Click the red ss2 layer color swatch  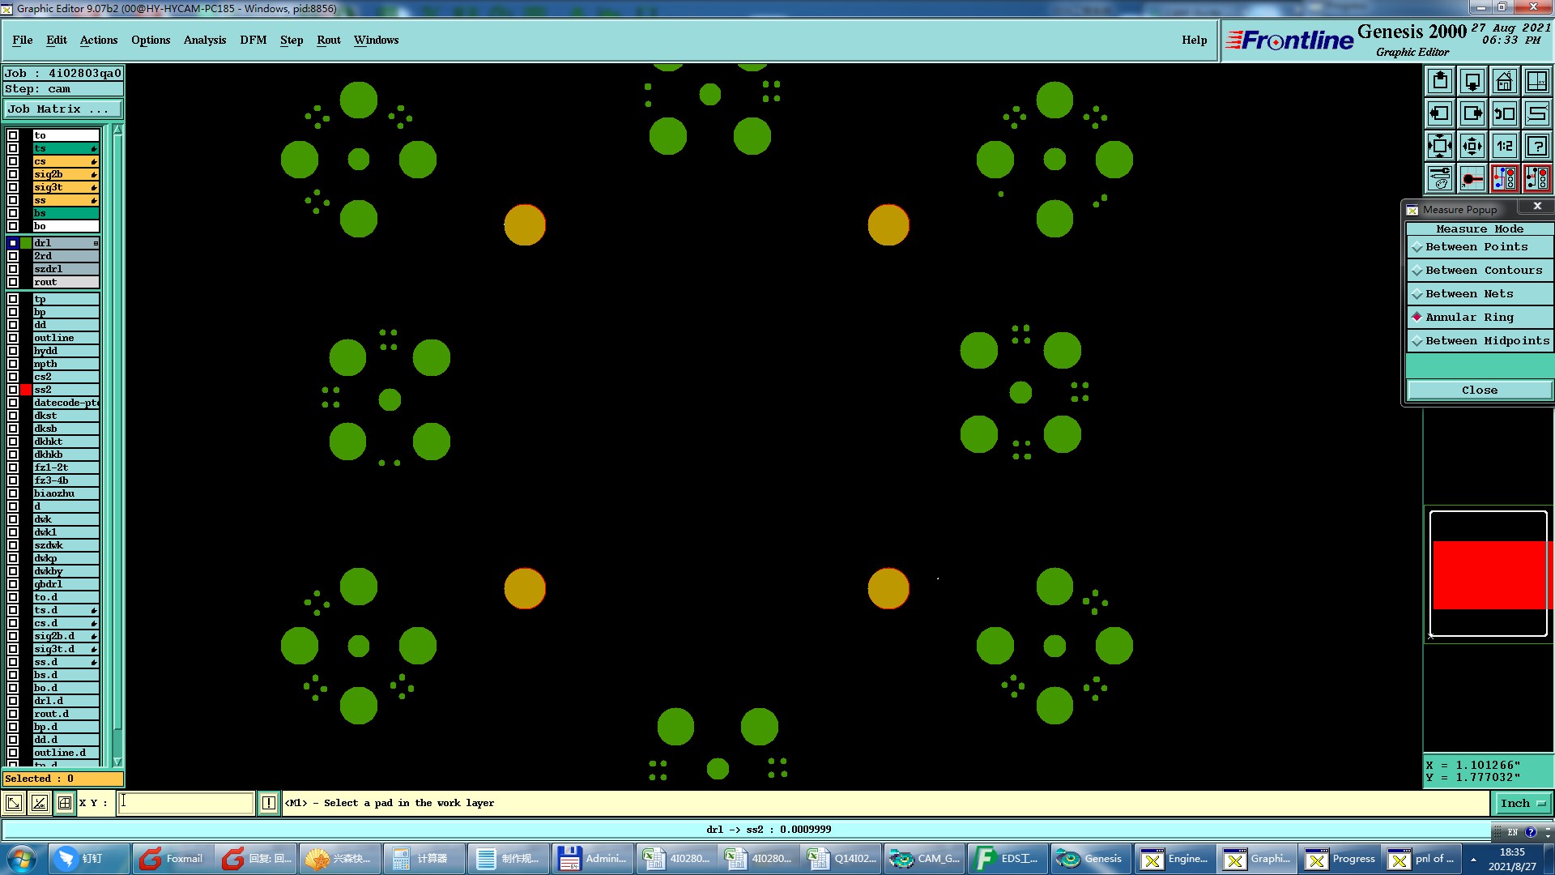26,390
